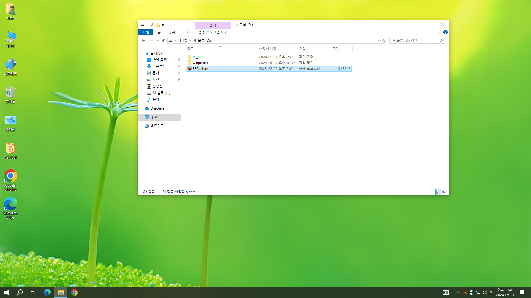
Task: Open the User folder desktop icon
Action: coord(11,12)
